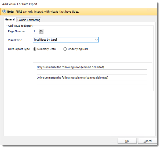Click the 'Only summarize the following columns' label

point(72,78)
